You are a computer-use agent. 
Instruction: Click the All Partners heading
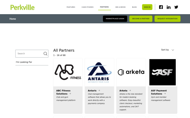64,50
